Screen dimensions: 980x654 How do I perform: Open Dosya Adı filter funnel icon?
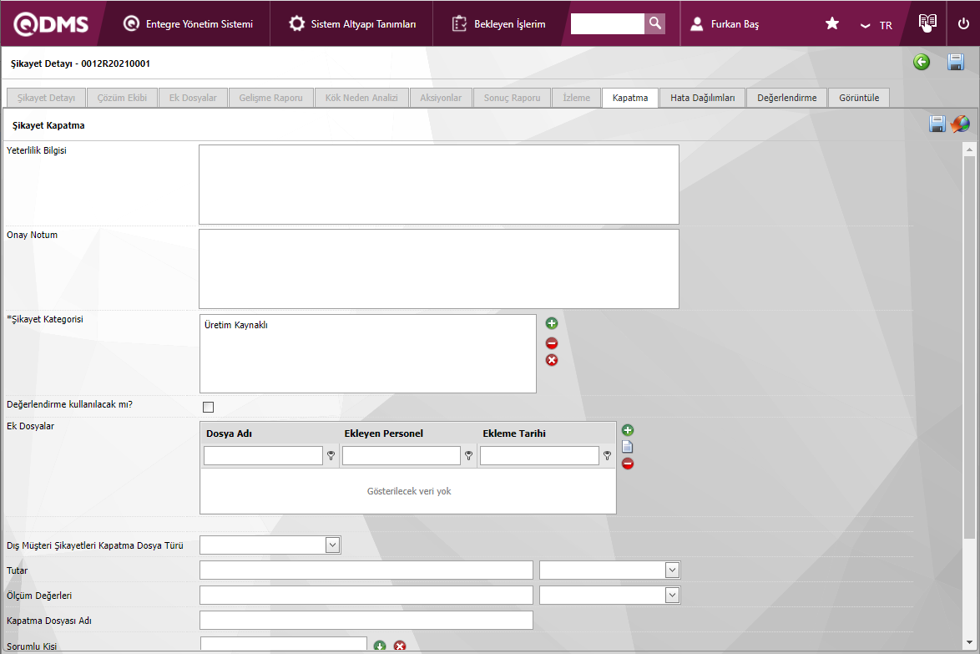click(x=331, y=456)
